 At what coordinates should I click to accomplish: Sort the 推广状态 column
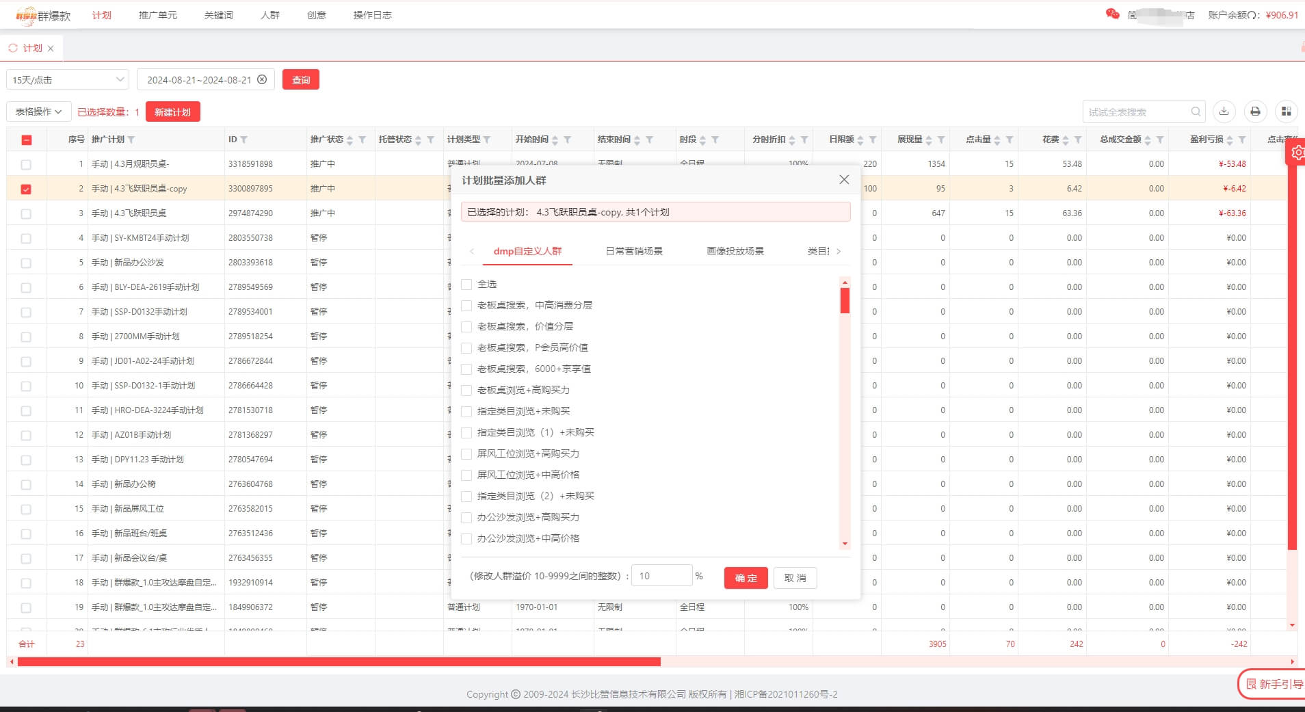pyautogui.click(x=350, y=140)
